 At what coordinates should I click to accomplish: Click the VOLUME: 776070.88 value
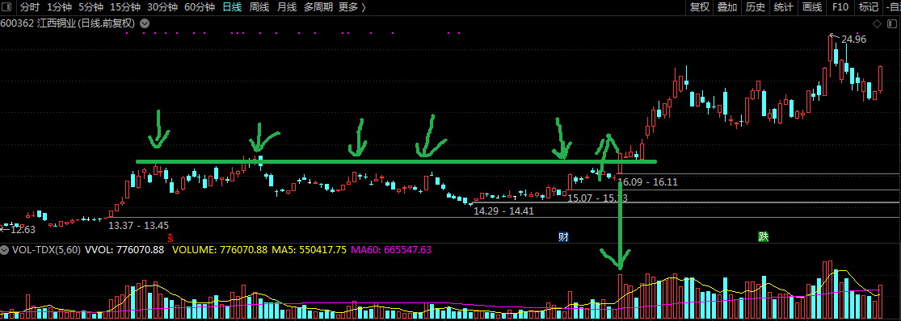coord(220,250)
